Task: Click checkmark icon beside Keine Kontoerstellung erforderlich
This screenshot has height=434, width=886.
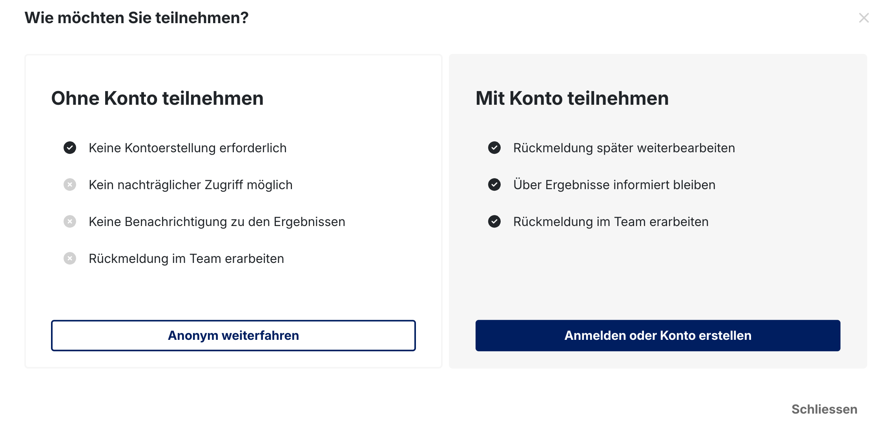Action: click(x=70, y=148)
